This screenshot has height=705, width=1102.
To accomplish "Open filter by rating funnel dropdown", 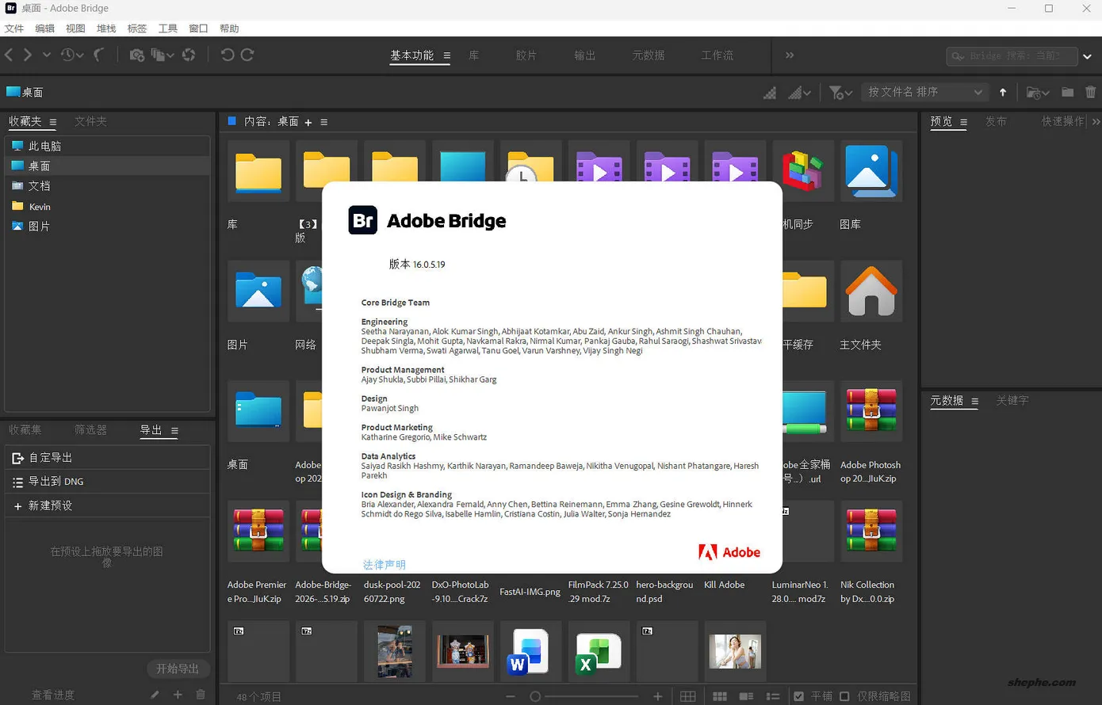I will pos(840,93).
